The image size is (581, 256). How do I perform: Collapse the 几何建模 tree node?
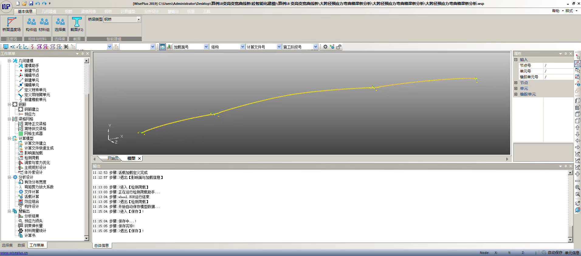[x=9, y=61]
